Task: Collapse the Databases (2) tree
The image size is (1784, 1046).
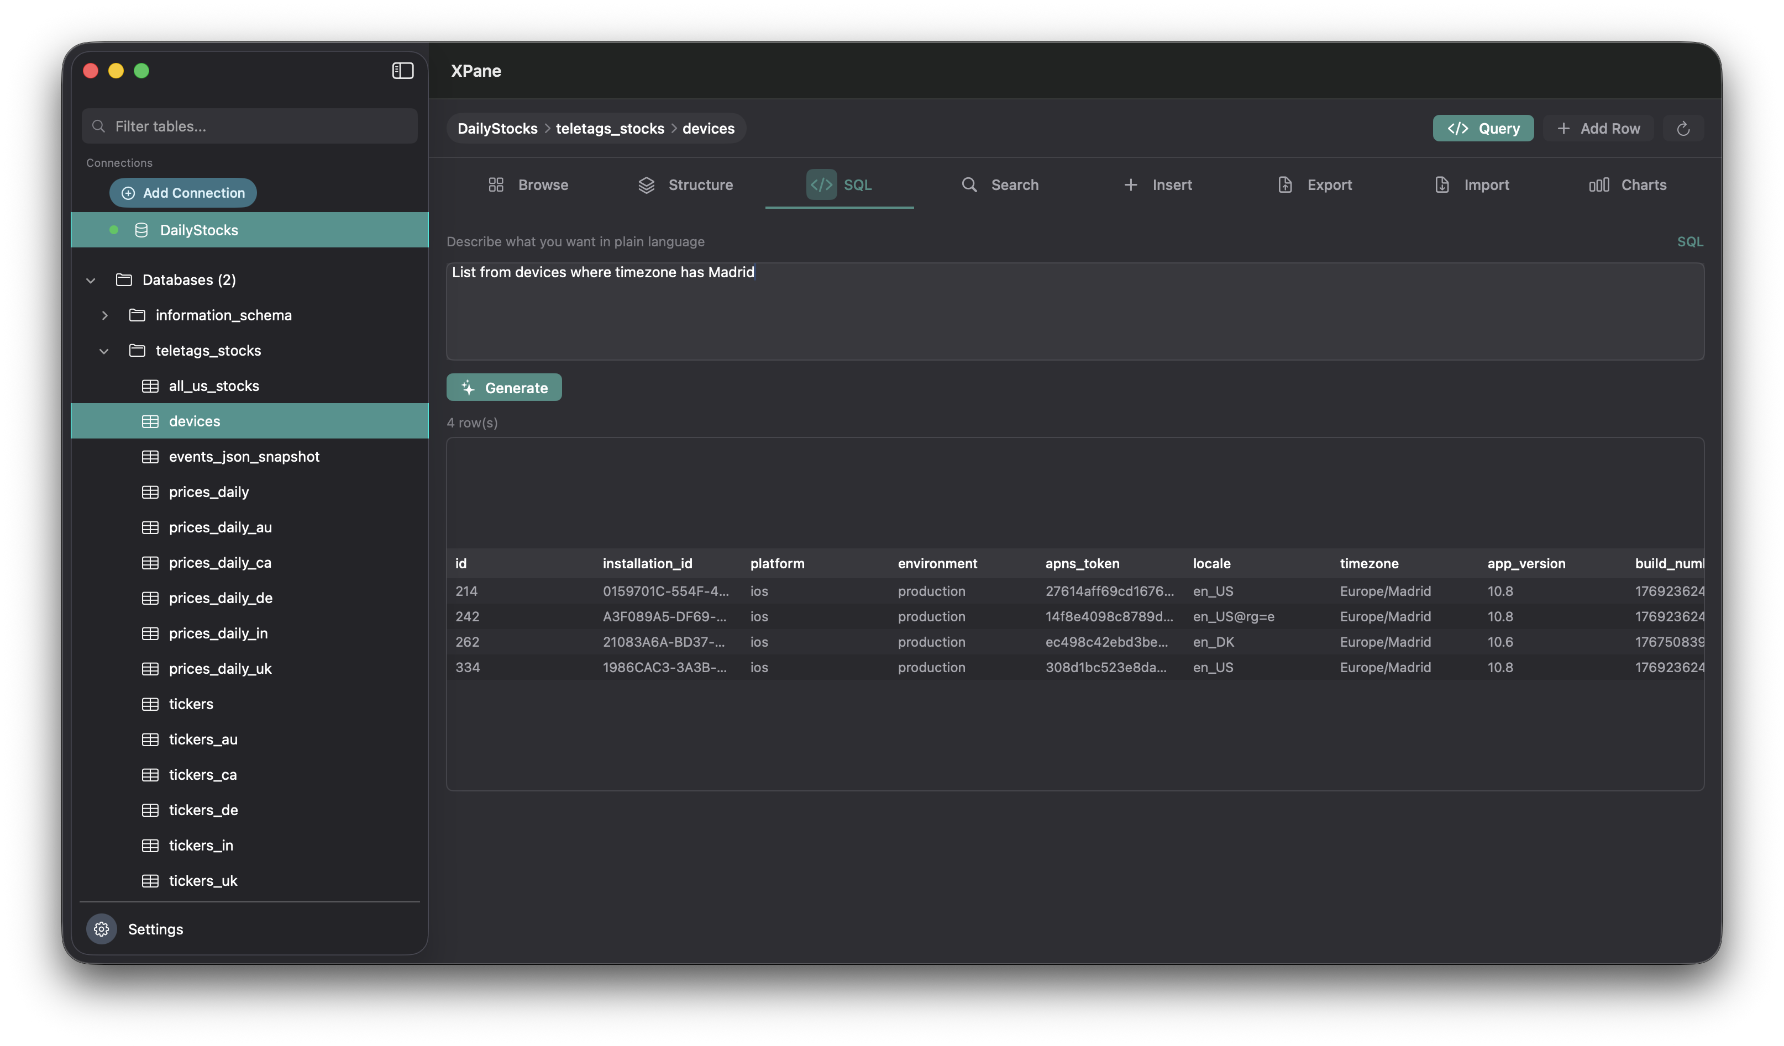Action: (x=91, y=280)
